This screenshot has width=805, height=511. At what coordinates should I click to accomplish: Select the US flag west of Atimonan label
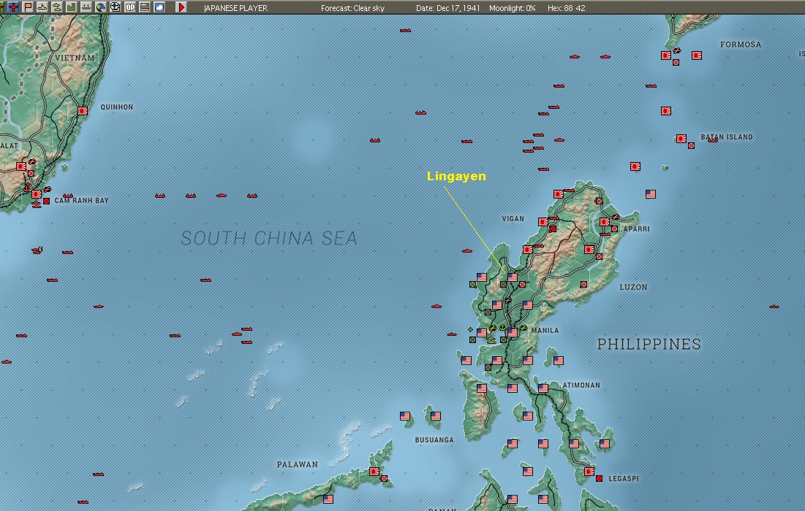[543, 388]
